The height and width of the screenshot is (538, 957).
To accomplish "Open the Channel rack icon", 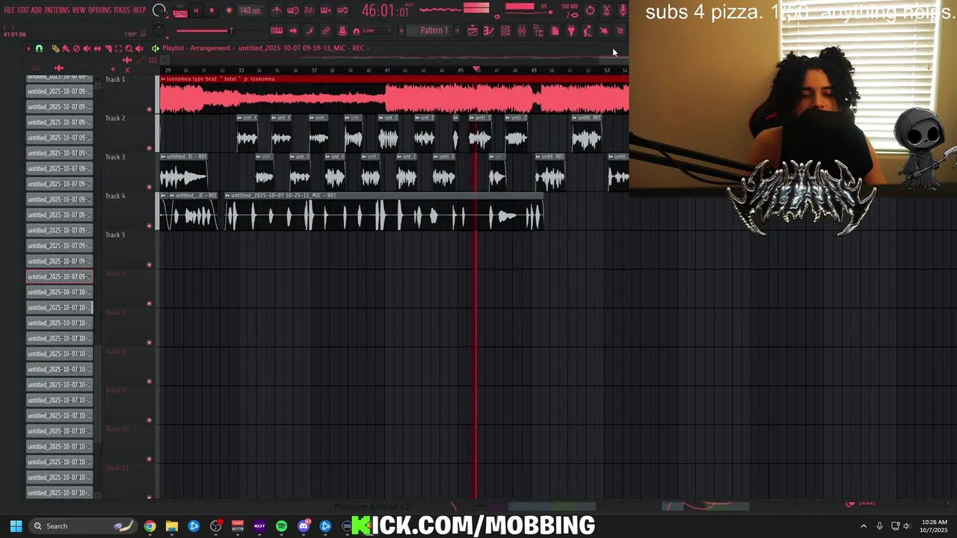I will pyautogui.click(x=505, y=31).
